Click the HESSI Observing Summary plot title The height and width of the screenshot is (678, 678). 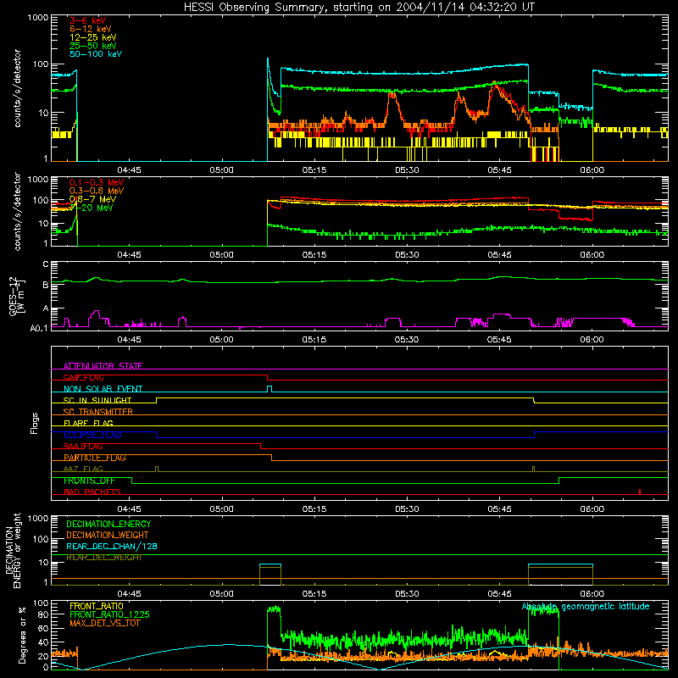pos(359,8)
